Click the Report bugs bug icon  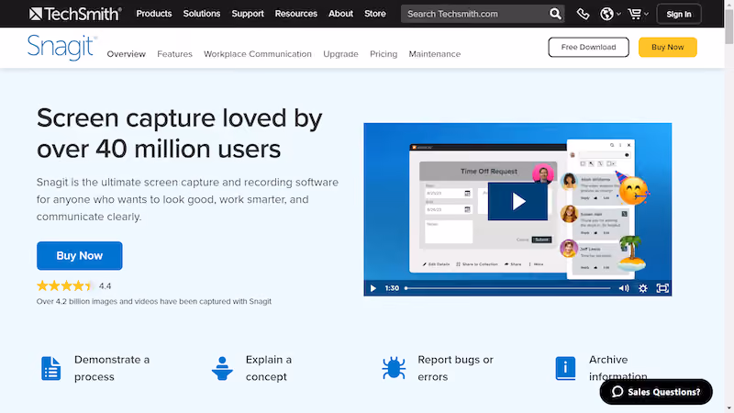click(394, 368)
